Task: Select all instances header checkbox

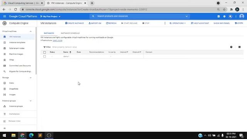Action: pyautogui.click(x=45, y=52)
